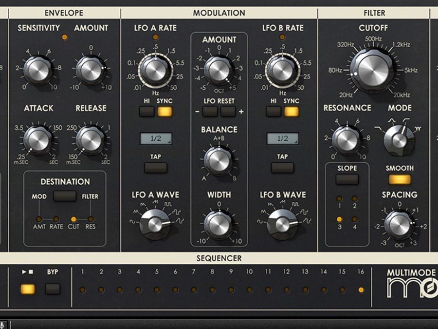
Task: Toggle the LFO B HI button
Action: (x=274, y=111)
